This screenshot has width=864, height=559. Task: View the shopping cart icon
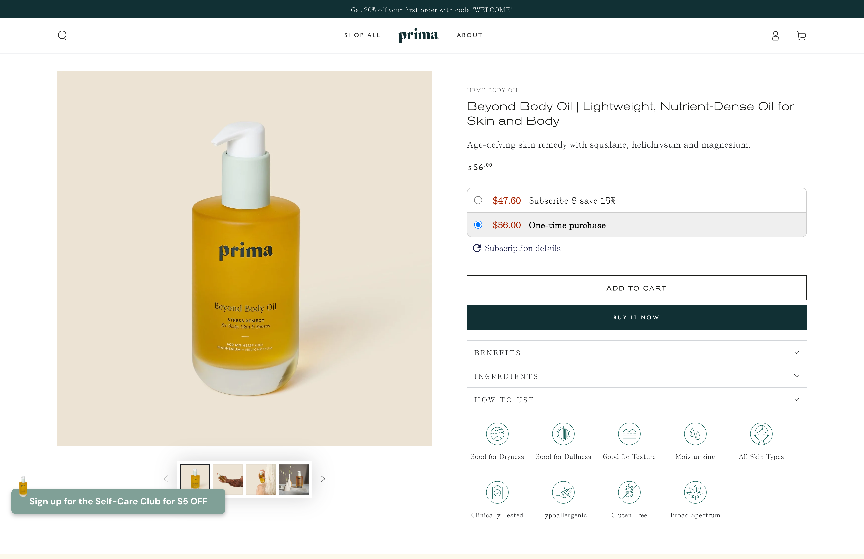[801, 35]
